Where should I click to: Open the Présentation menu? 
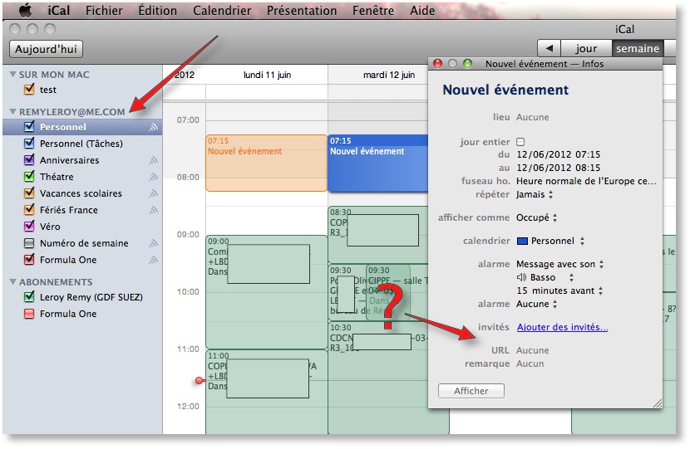[302, 10]
